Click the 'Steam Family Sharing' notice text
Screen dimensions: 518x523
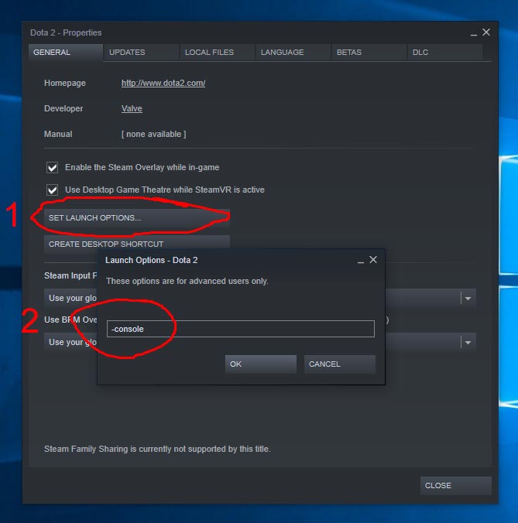pos(157,449)
